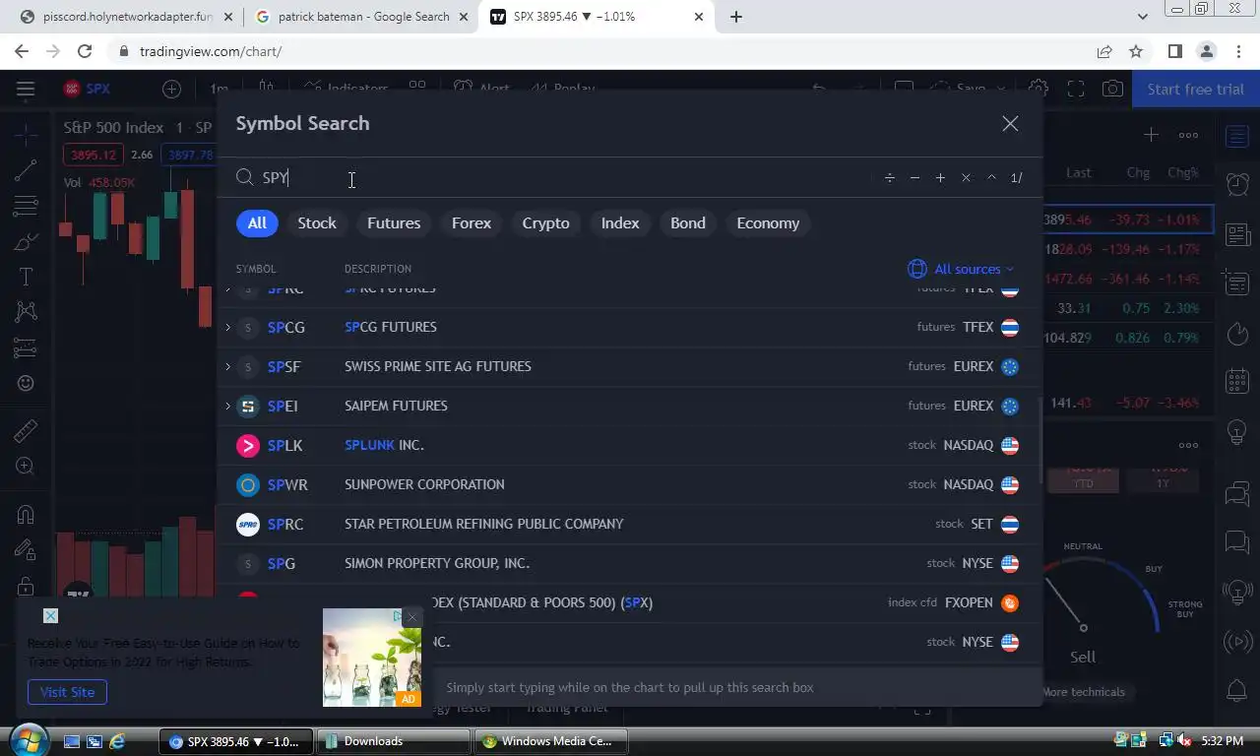Select SPWR SunPower Corporation result
The height and width of the screenshot is (756, 1260).
point(628,484)
